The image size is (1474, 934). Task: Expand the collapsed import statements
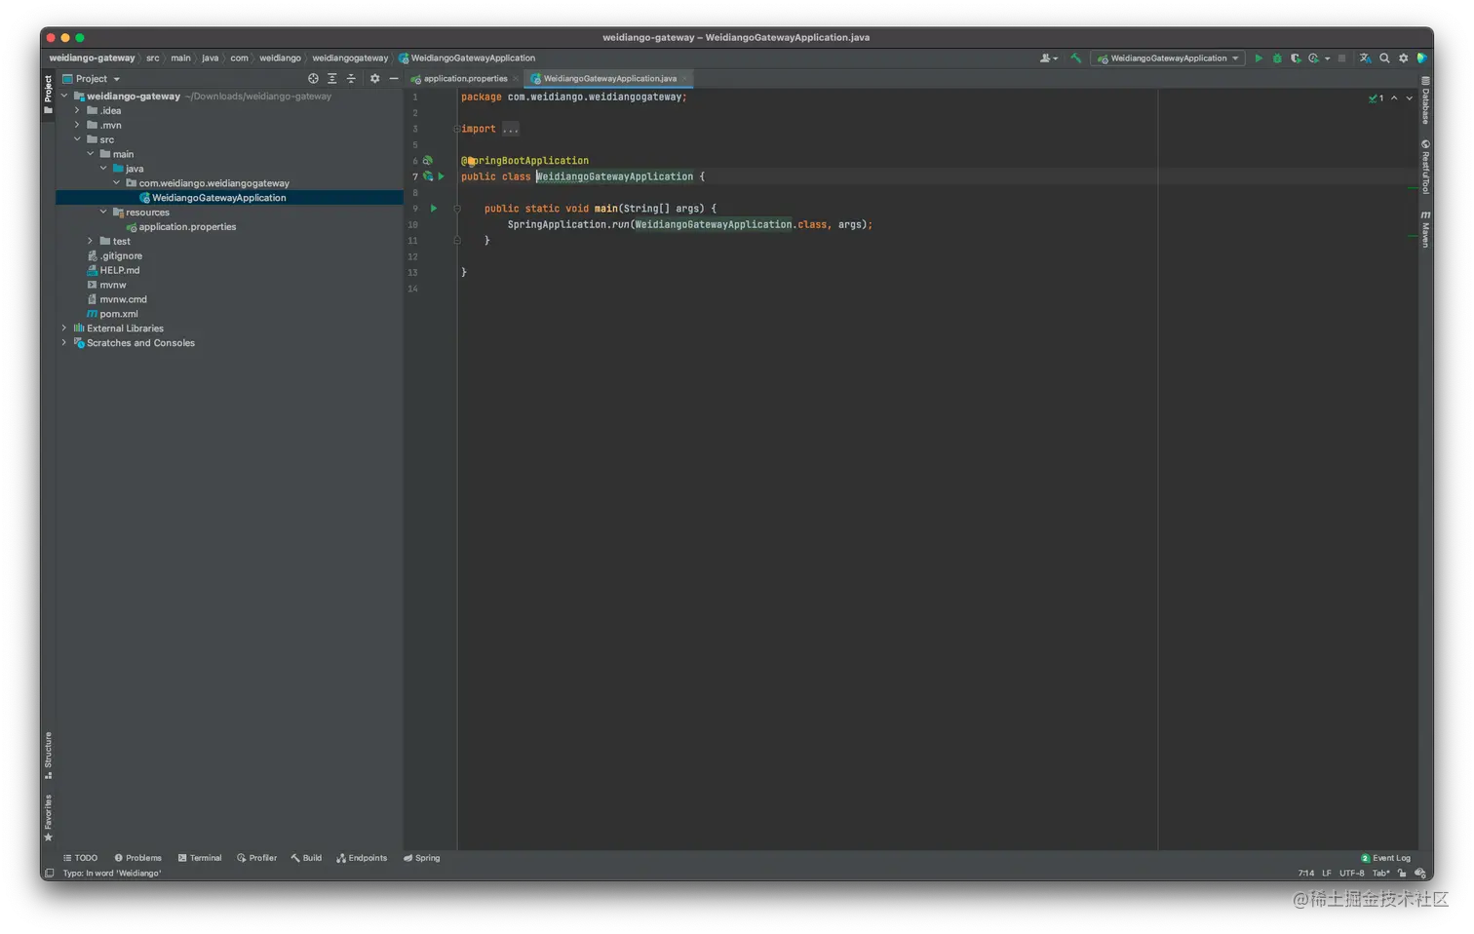point(511,130)
